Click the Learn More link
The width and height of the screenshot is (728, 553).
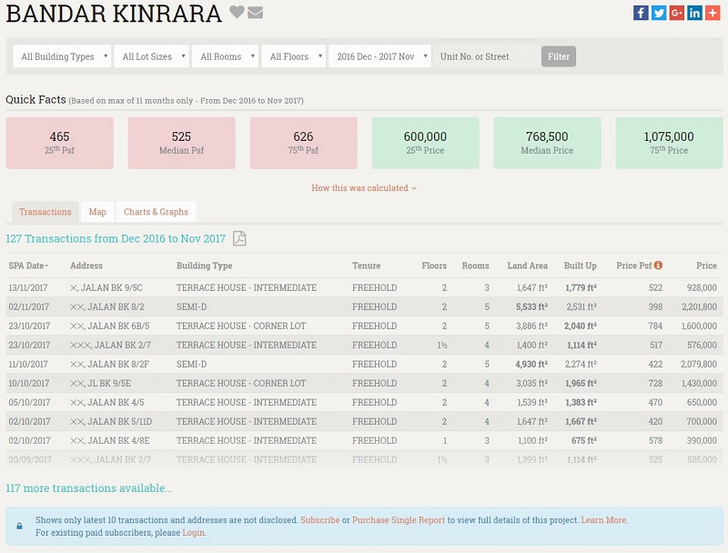[x=604, y=519]
